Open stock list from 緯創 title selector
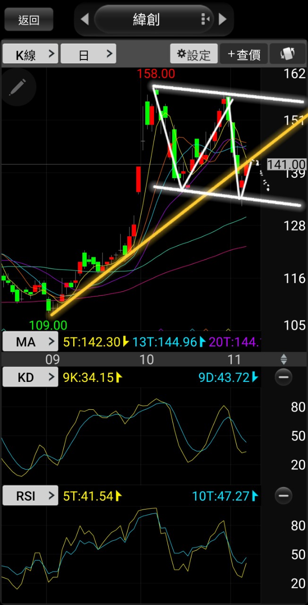This screenshot has height=605, width=308. pyautogui.click(x=154, y=19)
